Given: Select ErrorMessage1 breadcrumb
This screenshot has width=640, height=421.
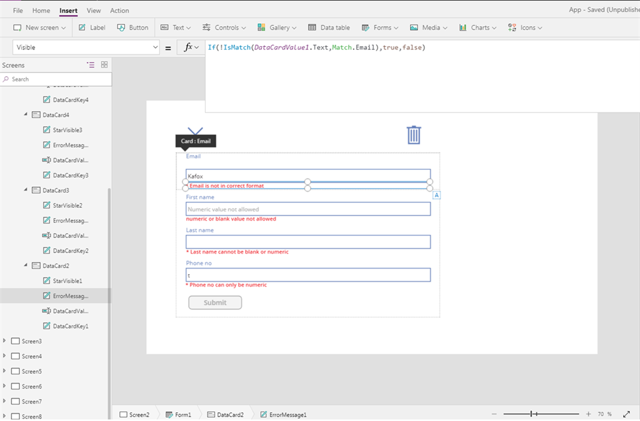Looking at the screenshot, I should click(283, 415).
